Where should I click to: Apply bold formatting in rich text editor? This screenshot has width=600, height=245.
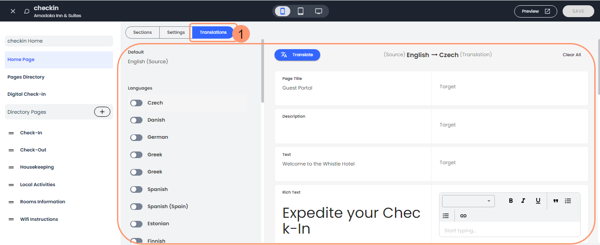[x=511, y=201]
